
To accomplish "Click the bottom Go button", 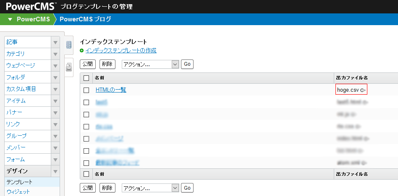I will tap(187, 188).
